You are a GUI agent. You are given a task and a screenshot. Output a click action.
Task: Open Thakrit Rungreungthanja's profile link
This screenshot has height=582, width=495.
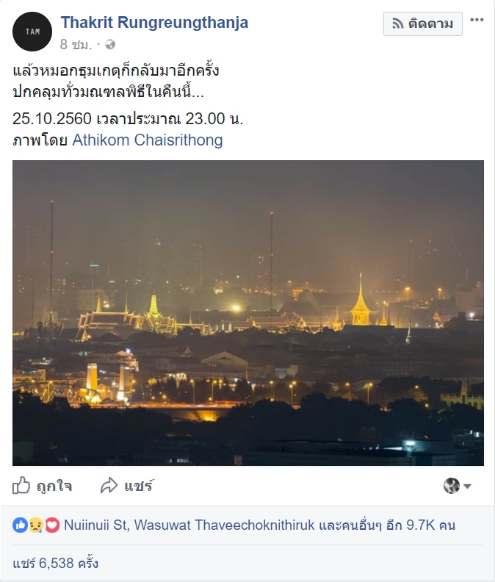(x=154, y=23)
